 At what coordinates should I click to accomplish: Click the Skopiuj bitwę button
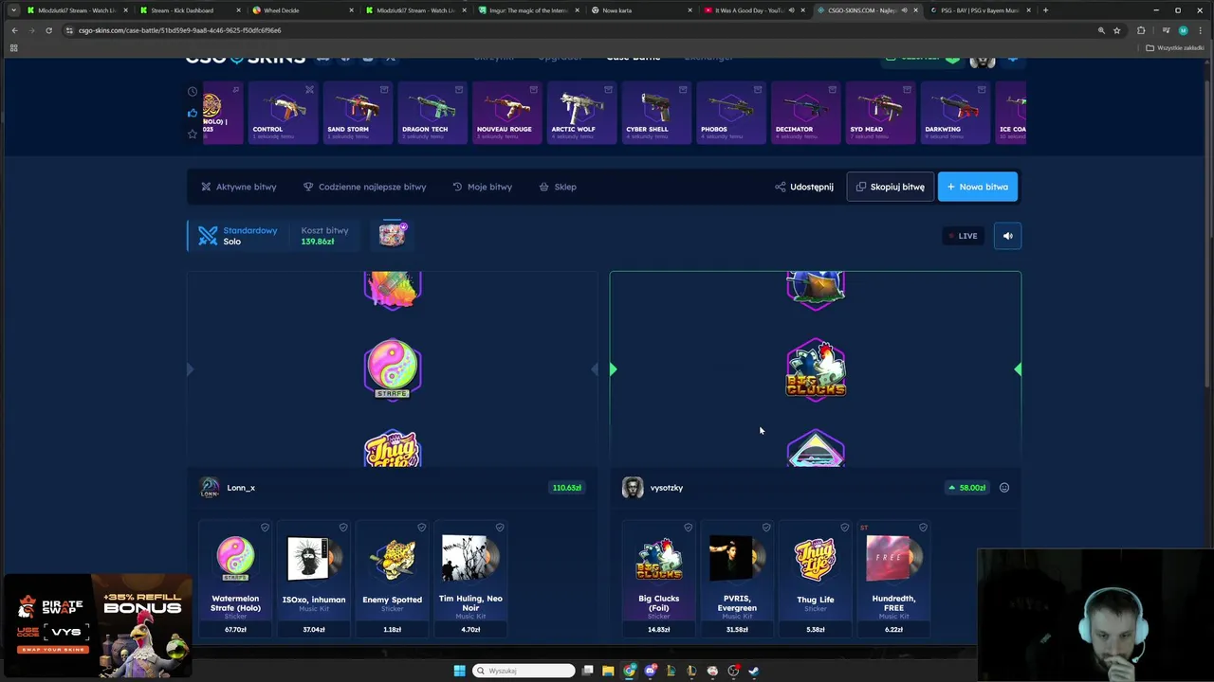pos(890,187)
